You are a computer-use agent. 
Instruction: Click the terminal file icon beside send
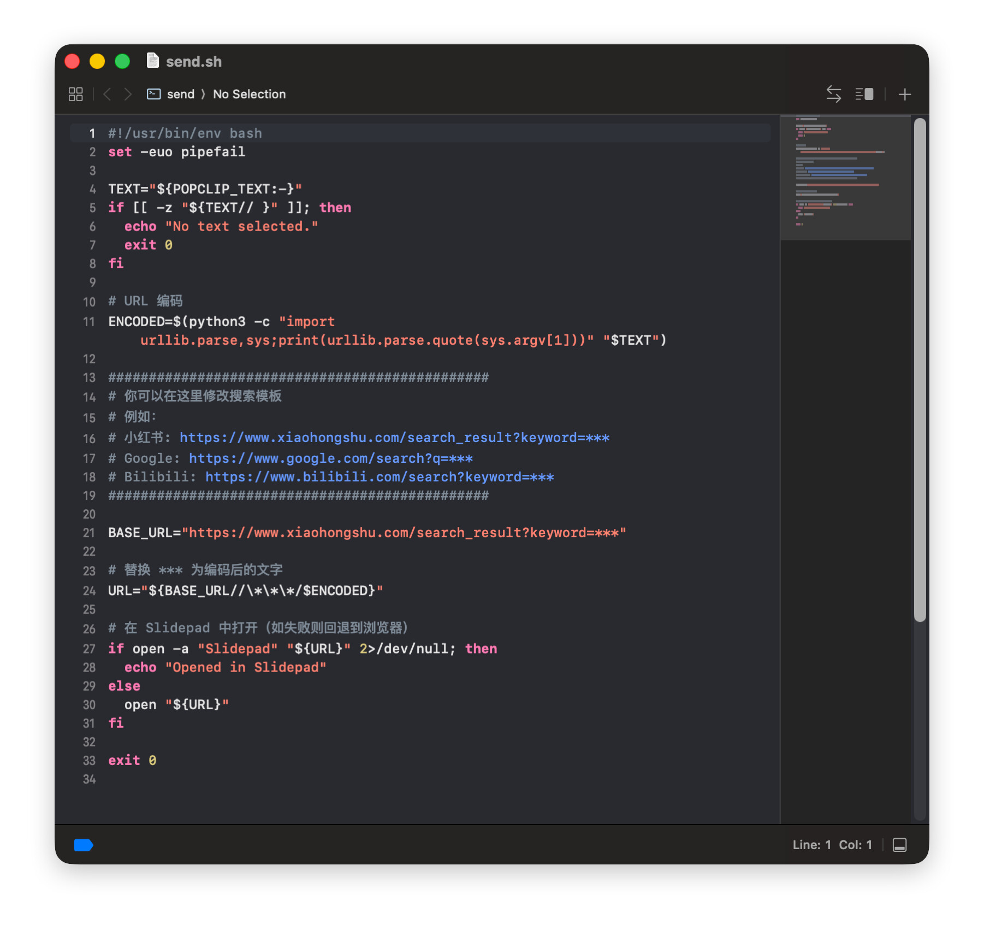pyautogui.click(x=153, y=94)
